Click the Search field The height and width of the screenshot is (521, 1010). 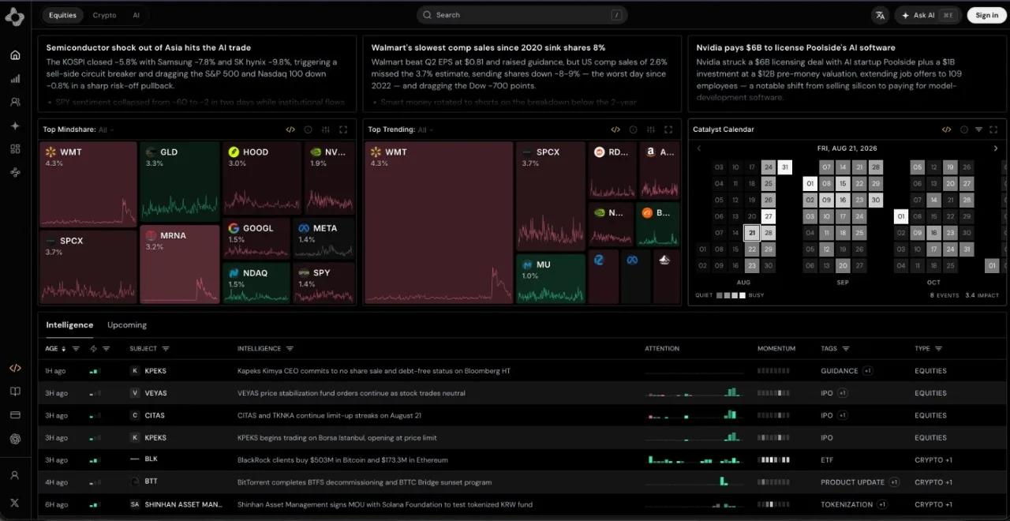click(522, 15)
